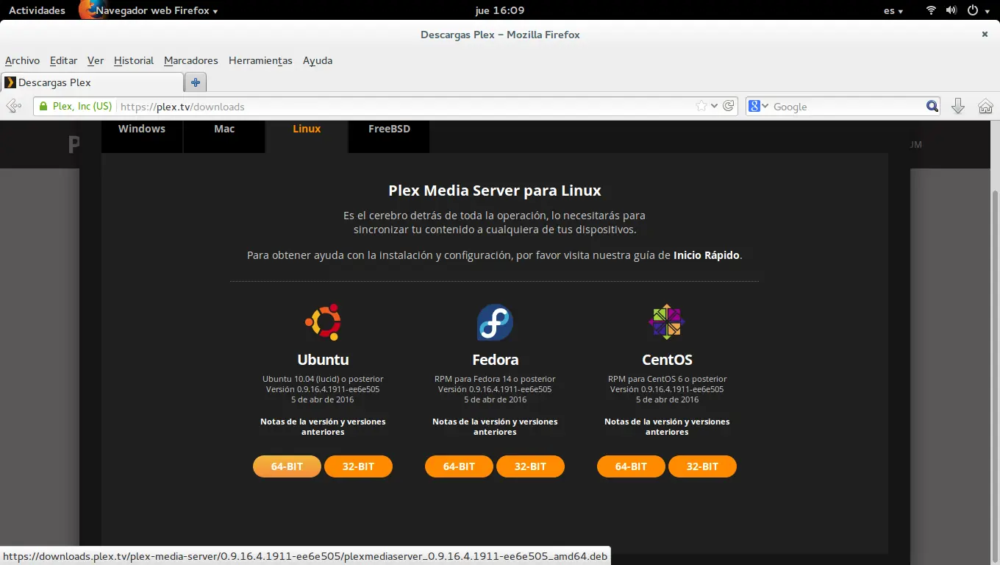Click the CentOS heading text

tap(667, 360)
